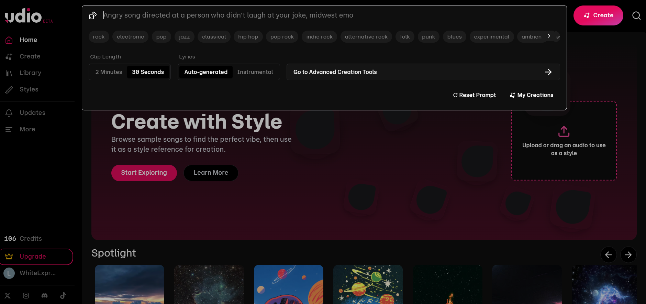Add the punk genre tag
Screen dimensions: 646x304
(428, 37)
